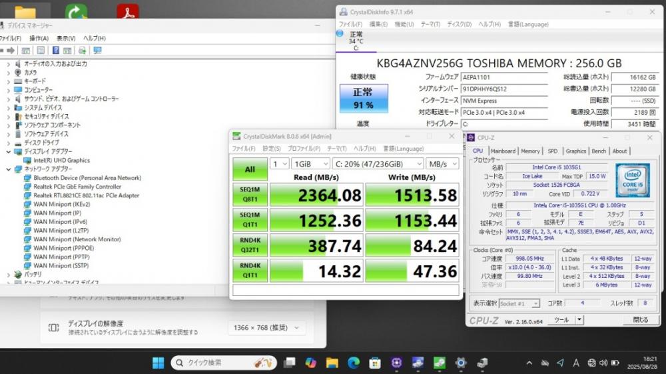Launch Microsoft Edge from the taskbar
Screen dimensions: 666x374
pos(354,363)
